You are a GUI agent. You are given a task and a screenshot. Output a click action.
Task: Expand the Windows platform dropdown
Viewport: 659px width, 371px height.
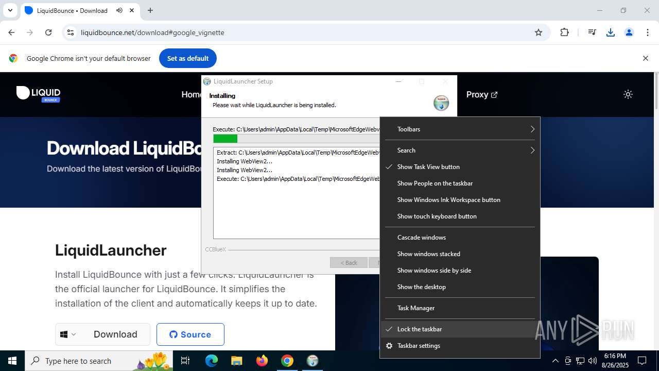[68, 334]
